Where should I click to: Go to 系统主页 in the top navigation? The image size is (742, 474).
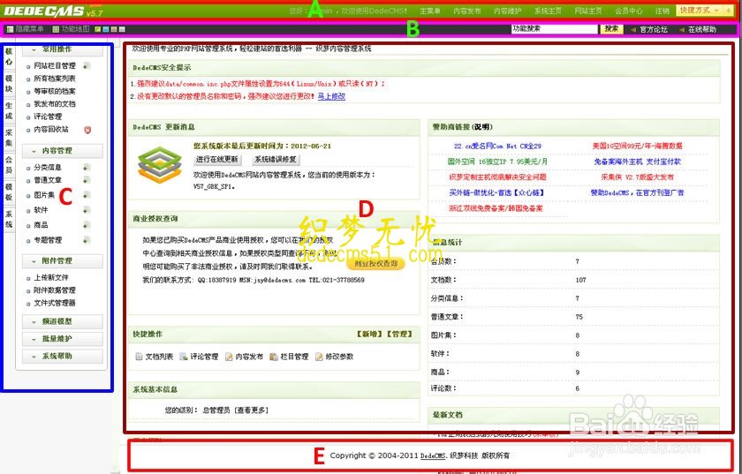pos(548,11)
